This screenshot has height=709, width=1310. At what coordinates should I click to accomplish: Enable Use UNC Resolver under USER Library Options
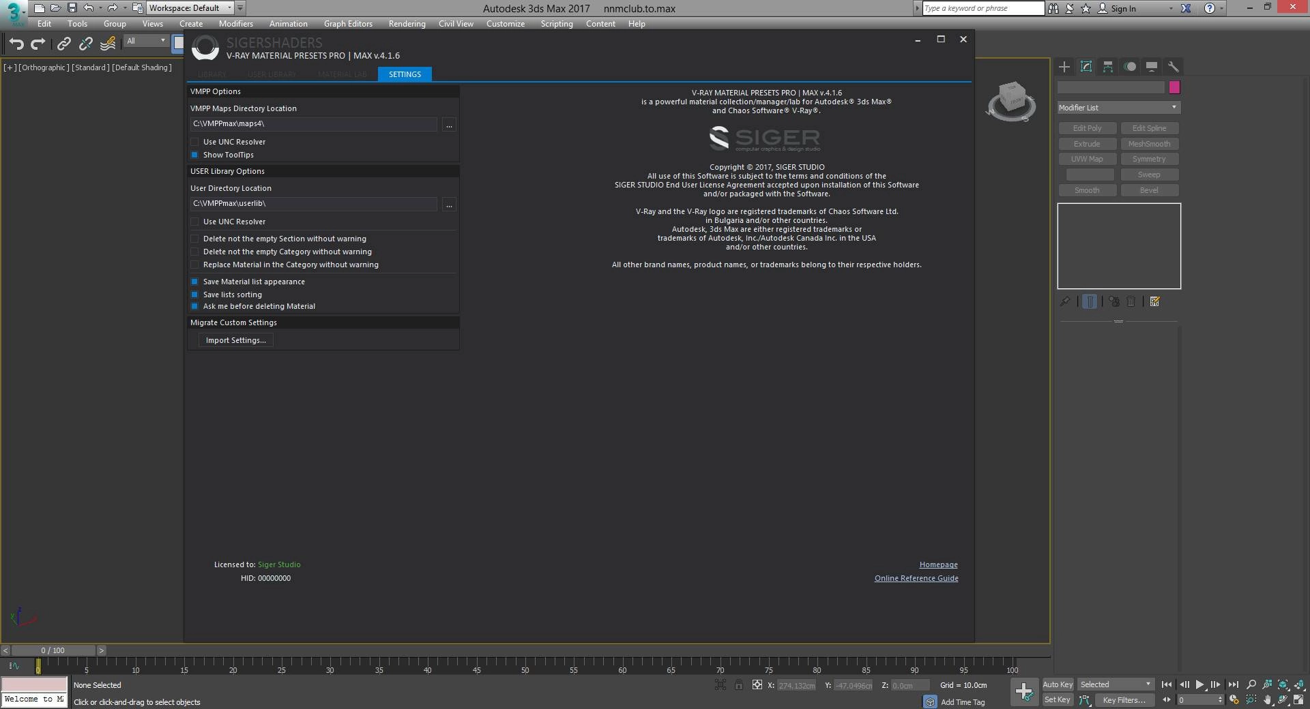194,222
